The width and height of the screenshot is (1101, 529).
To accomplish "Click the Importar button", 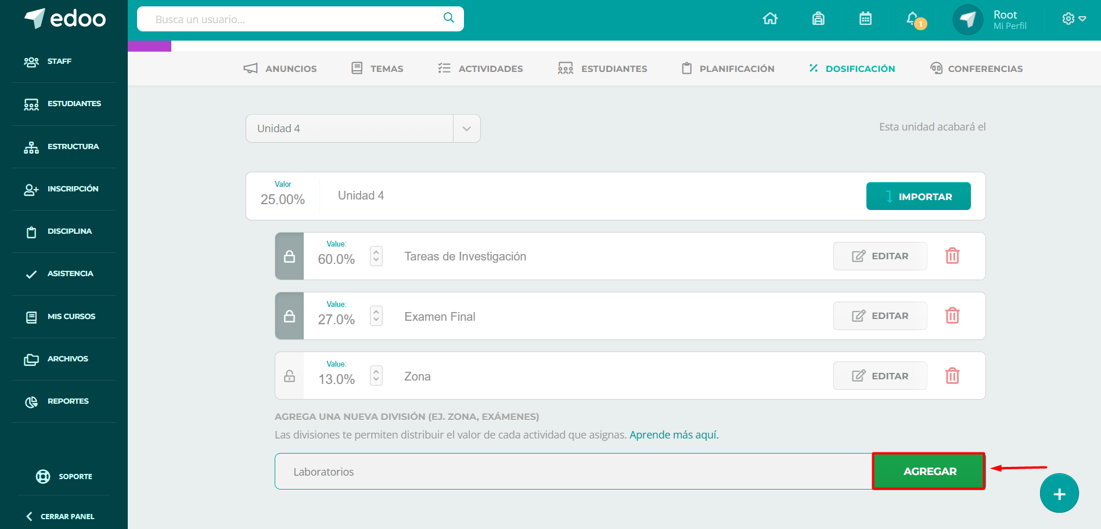I will [x=918, y=196].
